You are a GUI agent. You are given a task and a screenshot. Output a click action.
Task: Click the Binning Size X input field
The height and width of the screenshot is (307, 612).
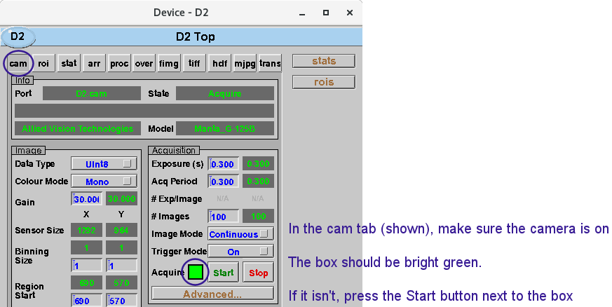[87, 265]
